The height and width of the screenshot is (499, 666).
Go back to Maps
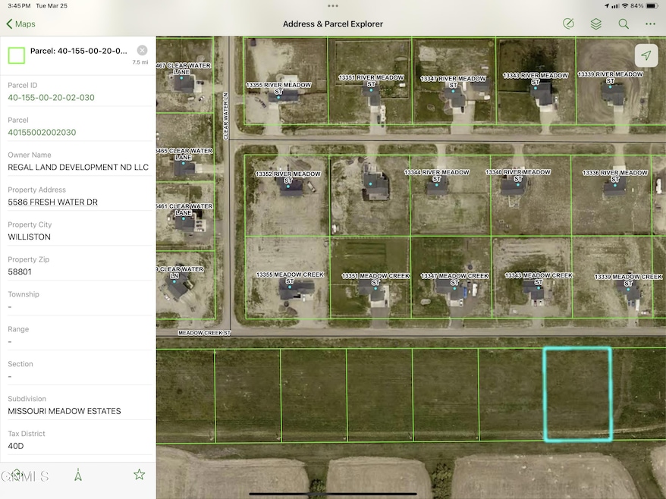point(20,24)
